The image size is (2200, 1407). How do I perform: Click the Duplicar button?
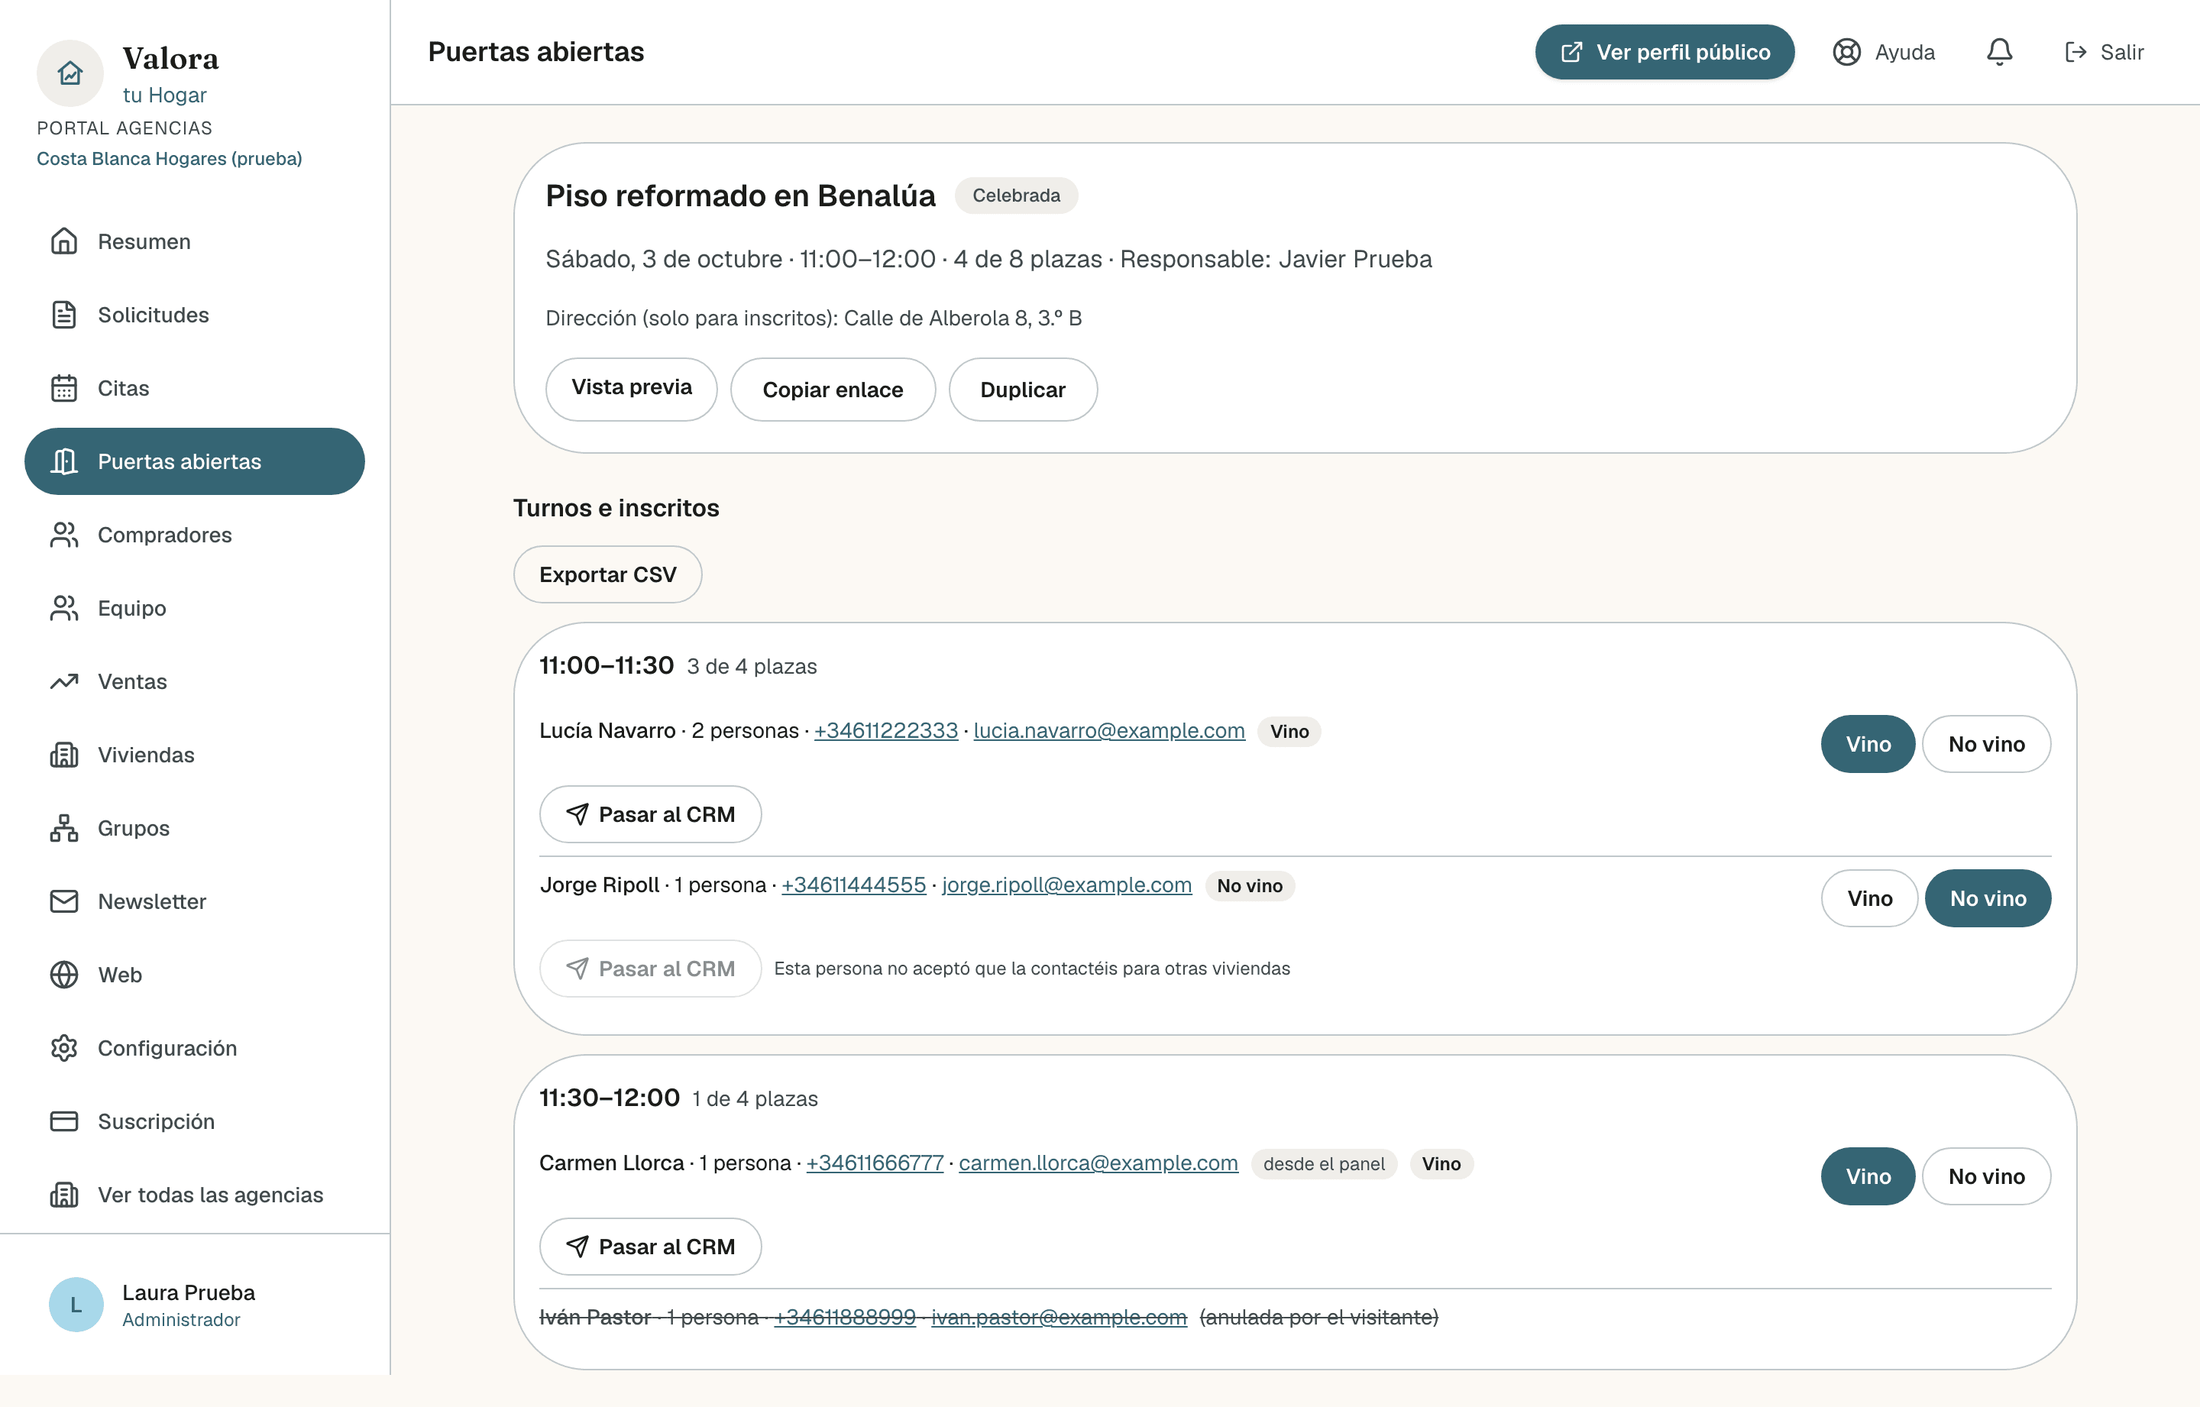point(1022,390)
